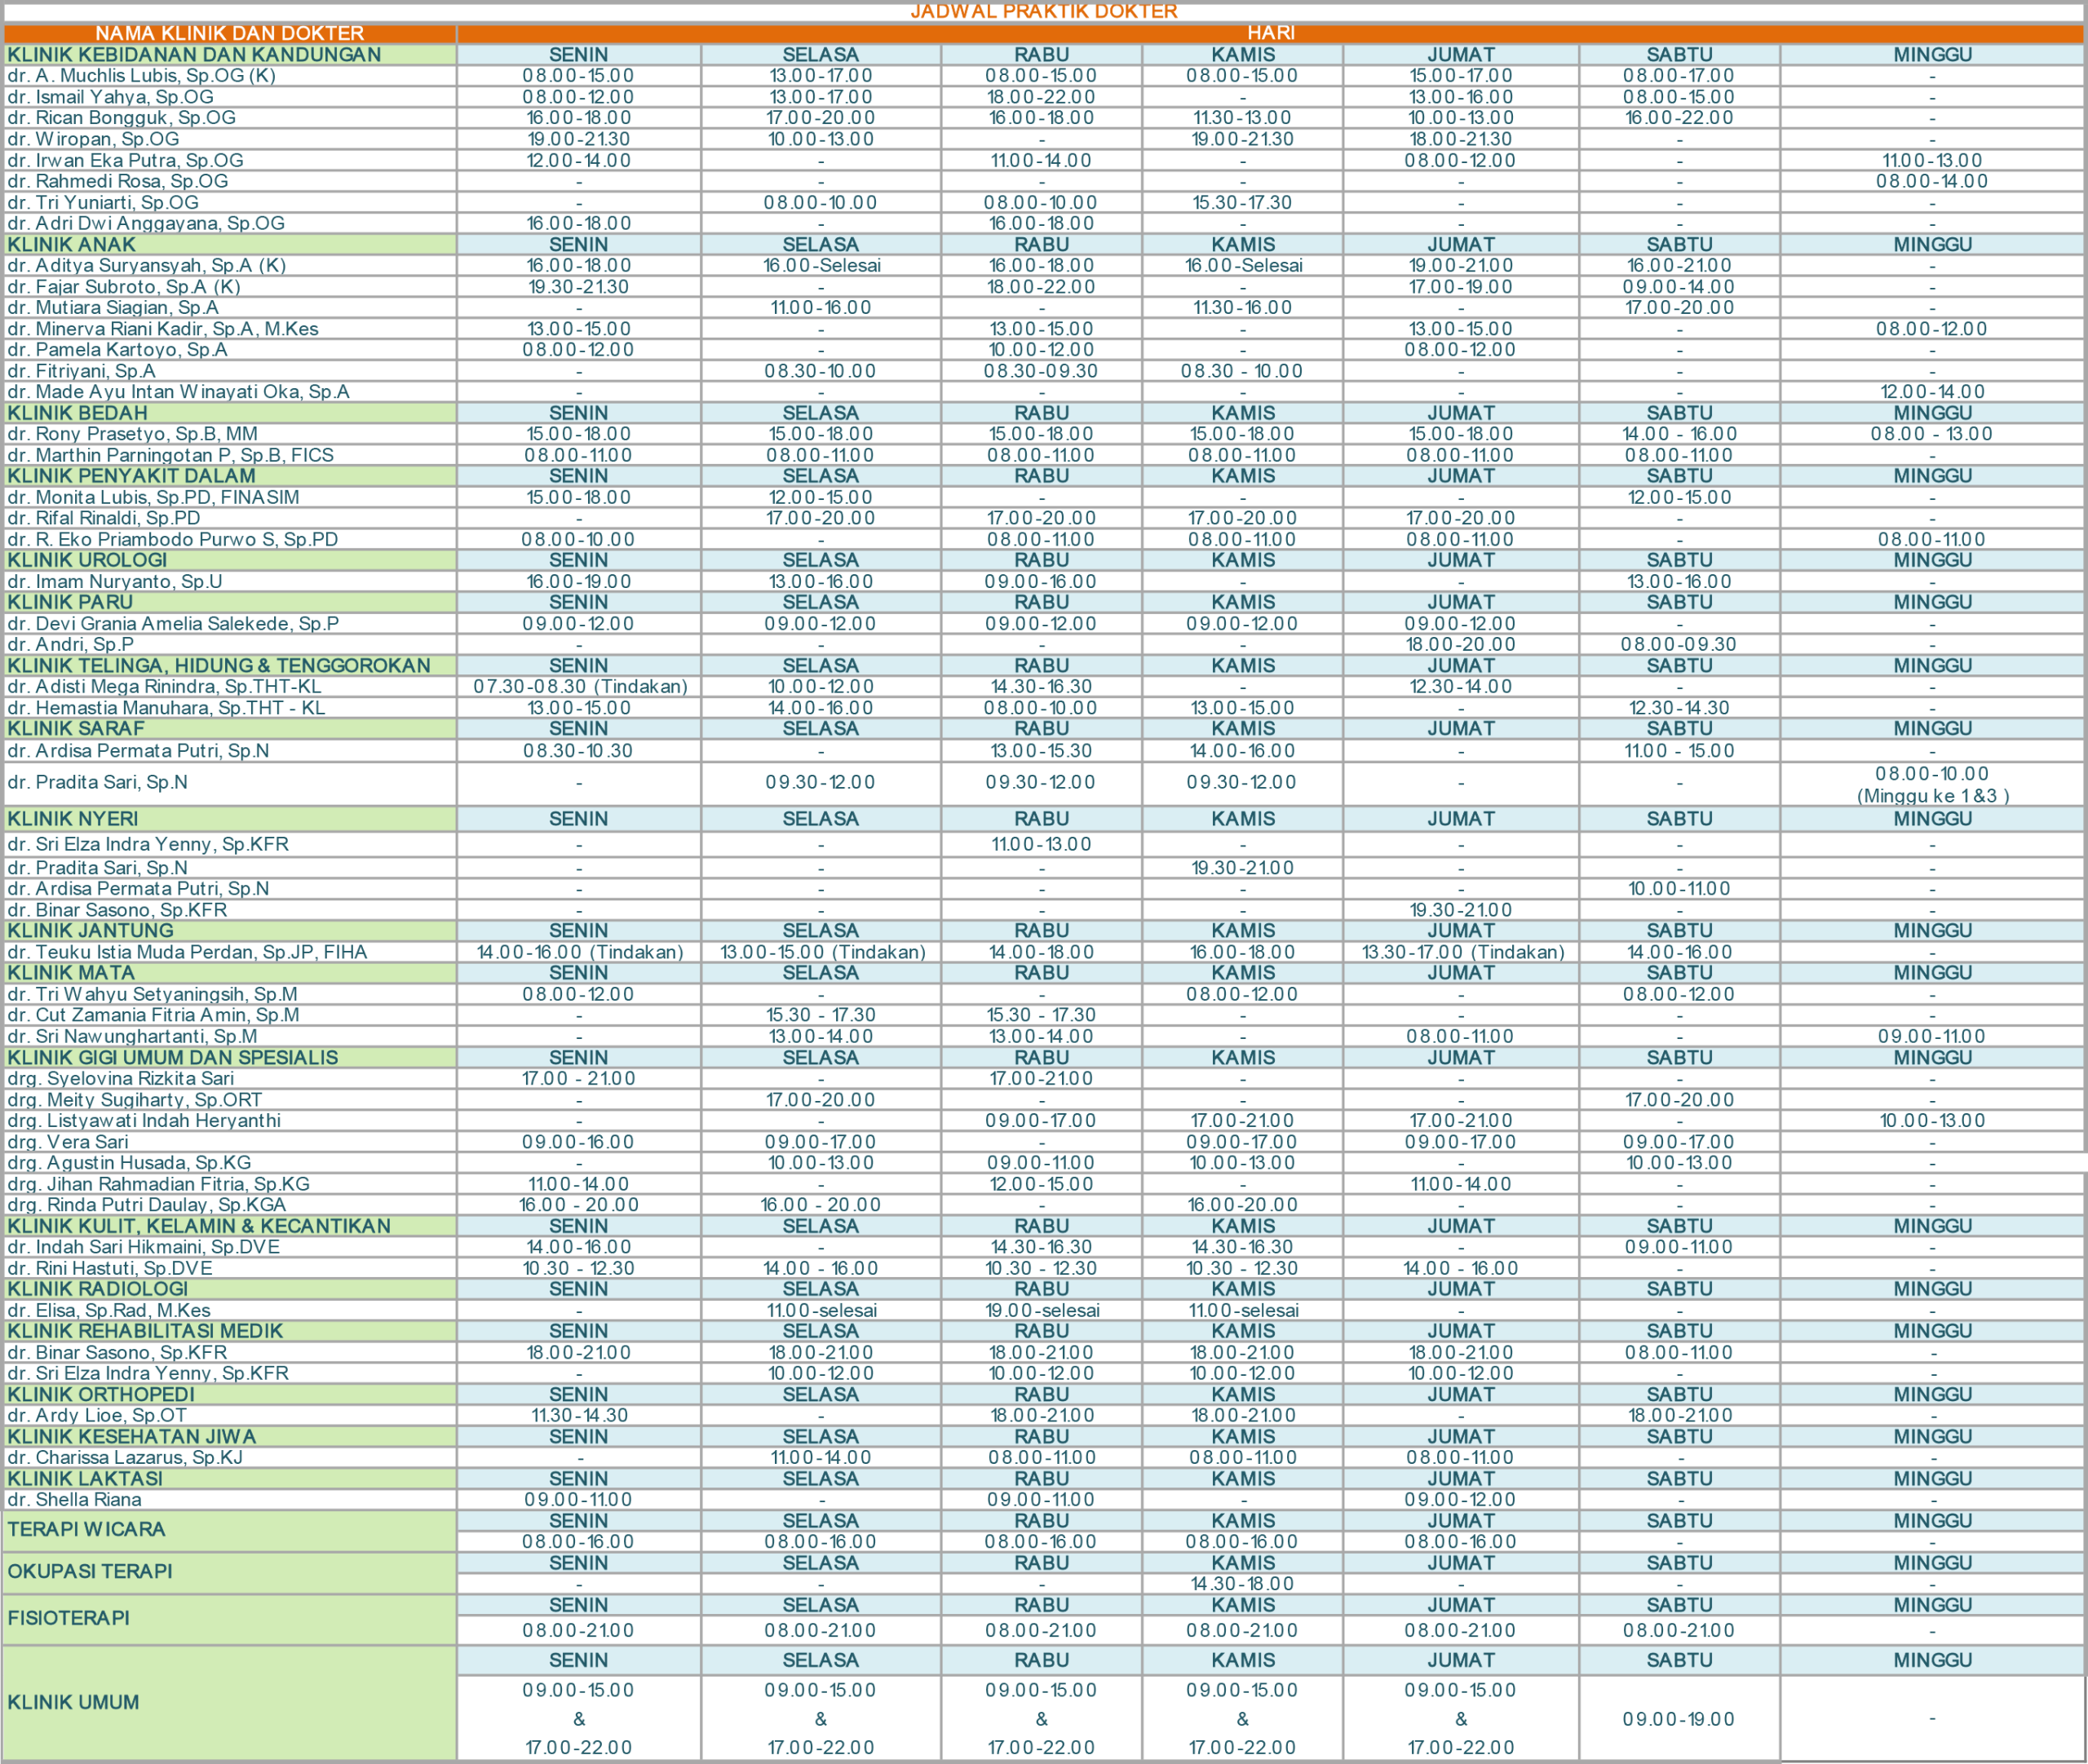Screen dimensions: 2088x1764
Task: Select the KLINIK TELINGA, HIDUNG & TENGGOROKAN heading
Action: click(x=219, y=666)
